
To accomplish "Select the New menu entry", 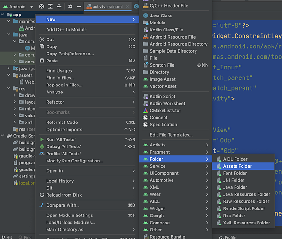I will pos(87,19).
